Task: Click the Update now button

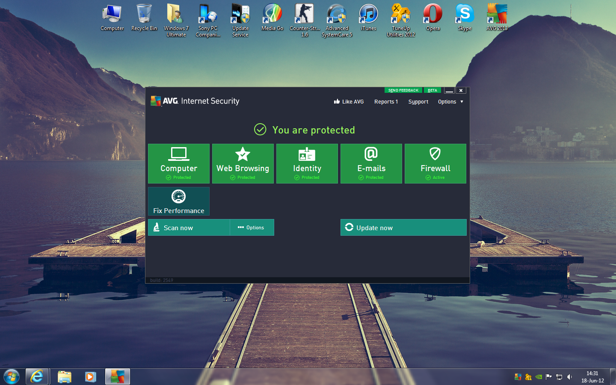Action: (x=403, y=228)
